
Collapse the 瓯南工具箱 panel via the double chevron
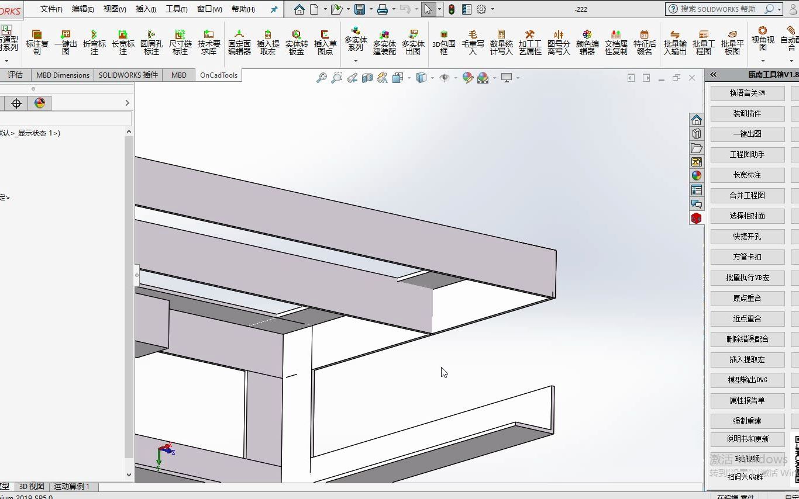pyautogui.click(x=714, y=75)
